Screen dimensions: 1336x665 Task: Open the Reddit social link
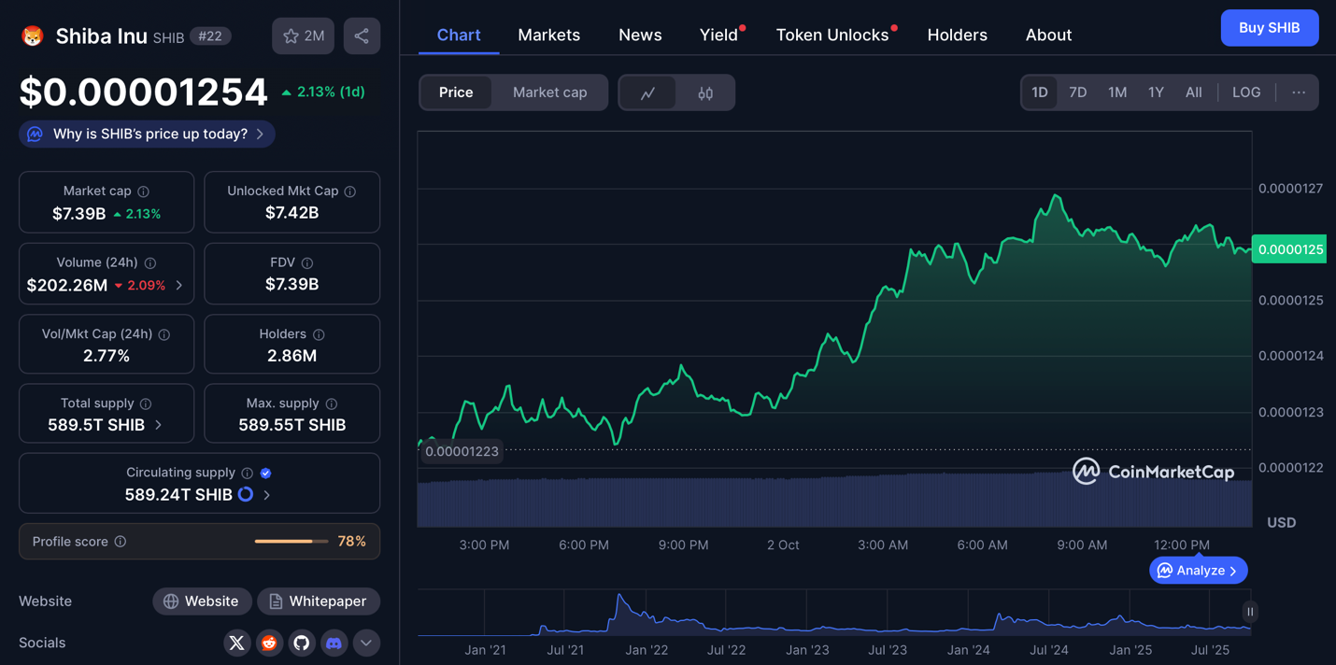coord(269,643)
